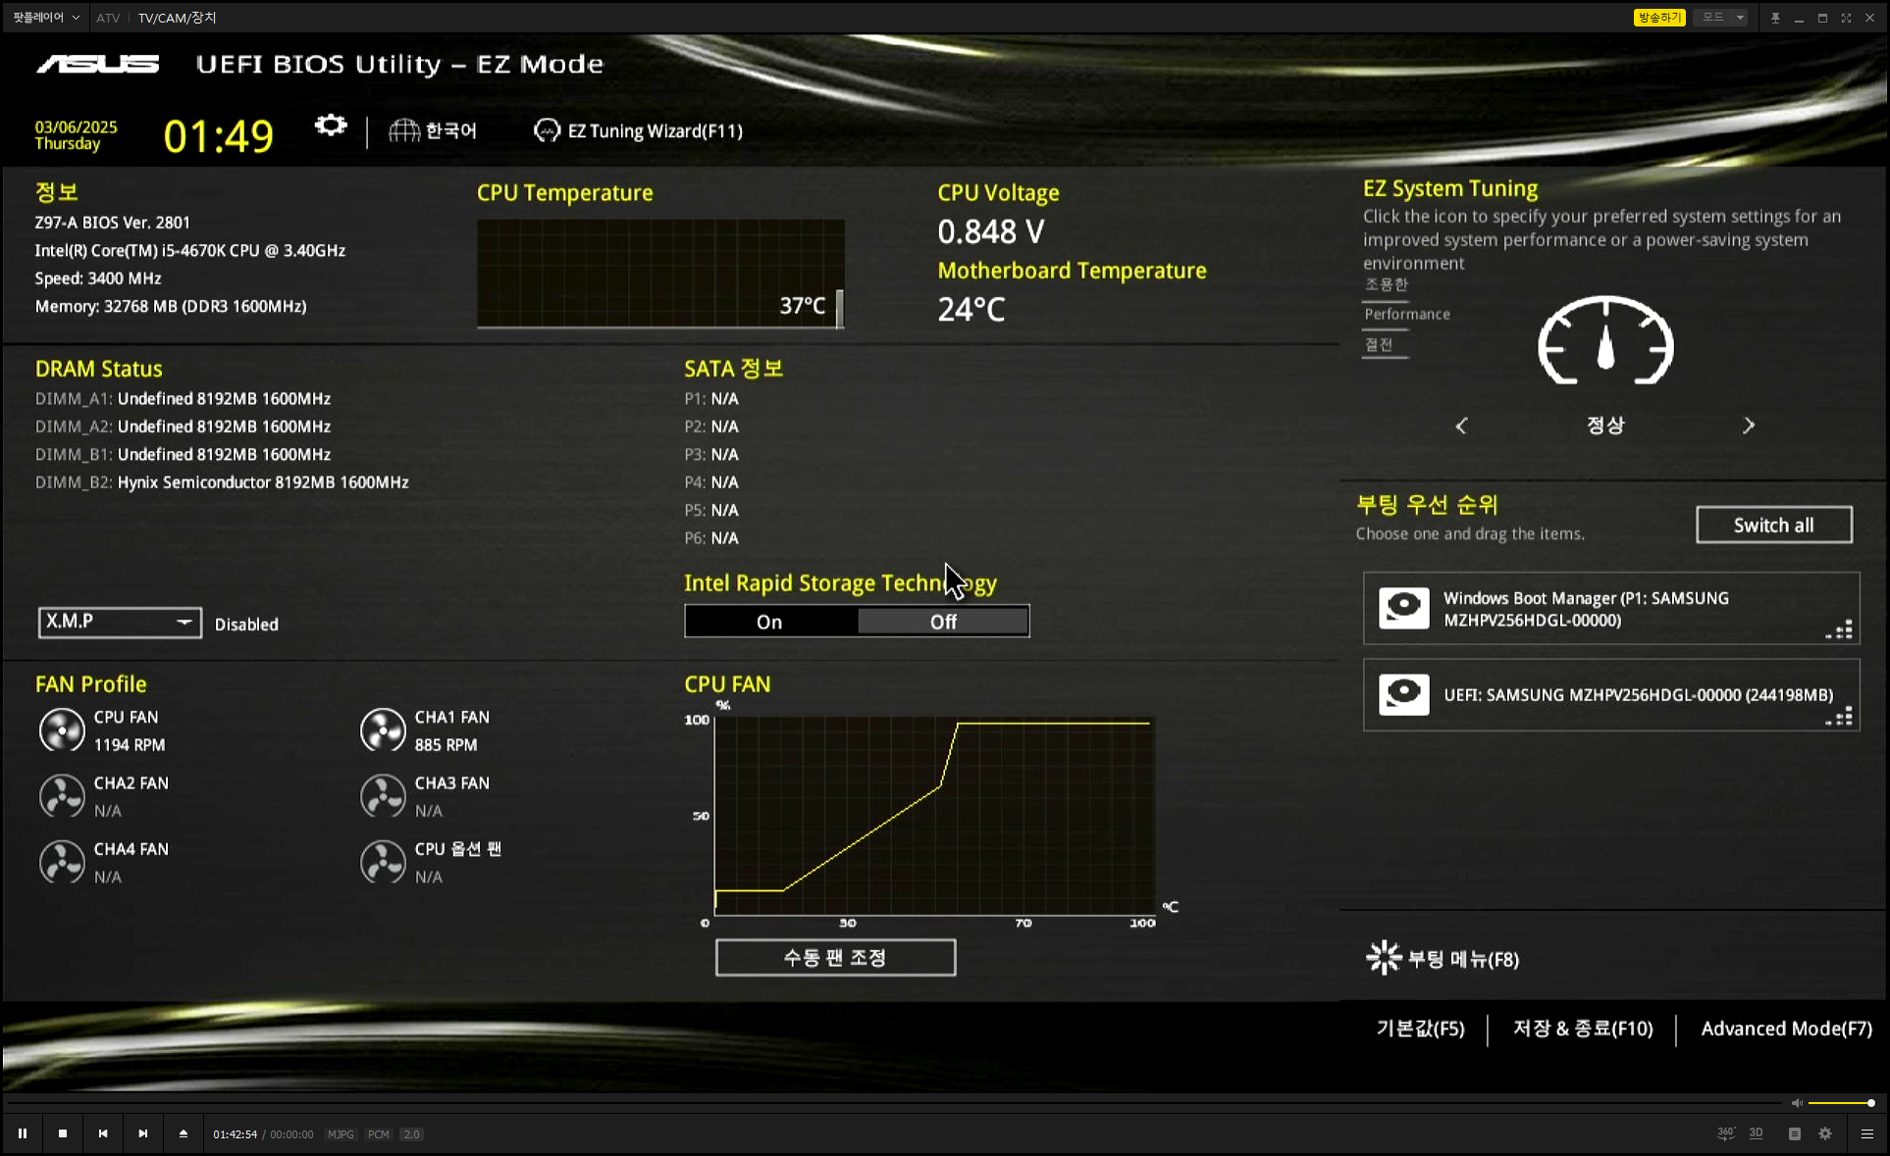Switch to Advanced Mode(F7)

[x=1786, y=1029]
